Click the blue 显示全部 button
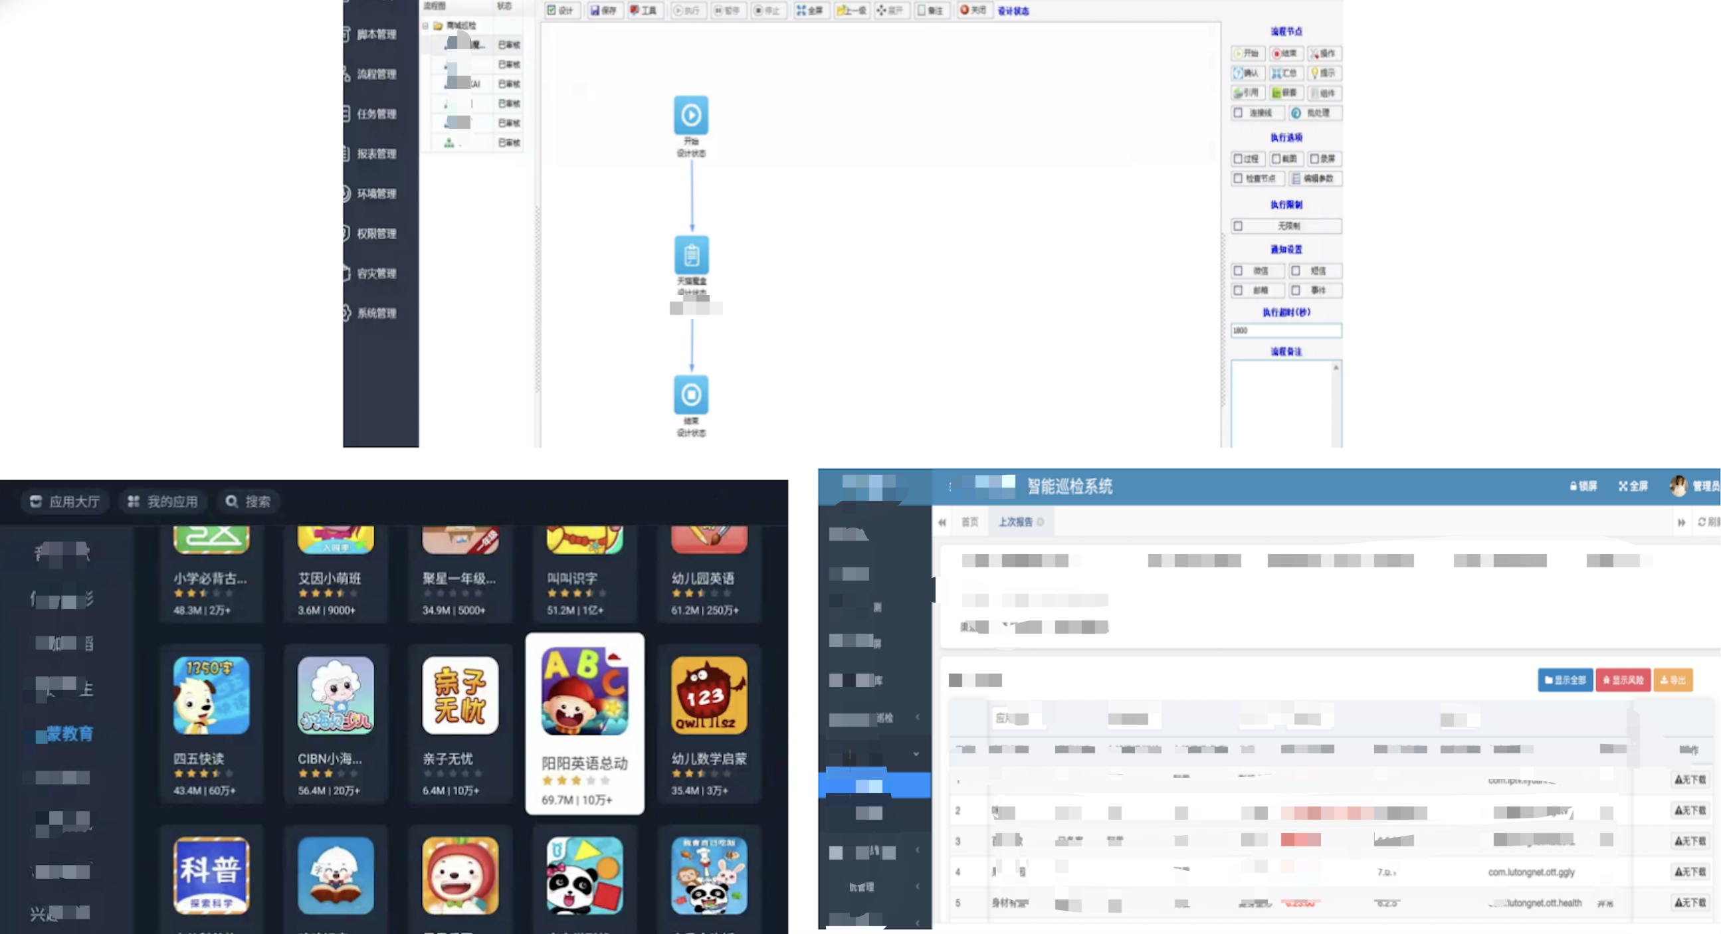Image resolution: width=1721 pixels, height=934 pixels. pos(1565,680)
